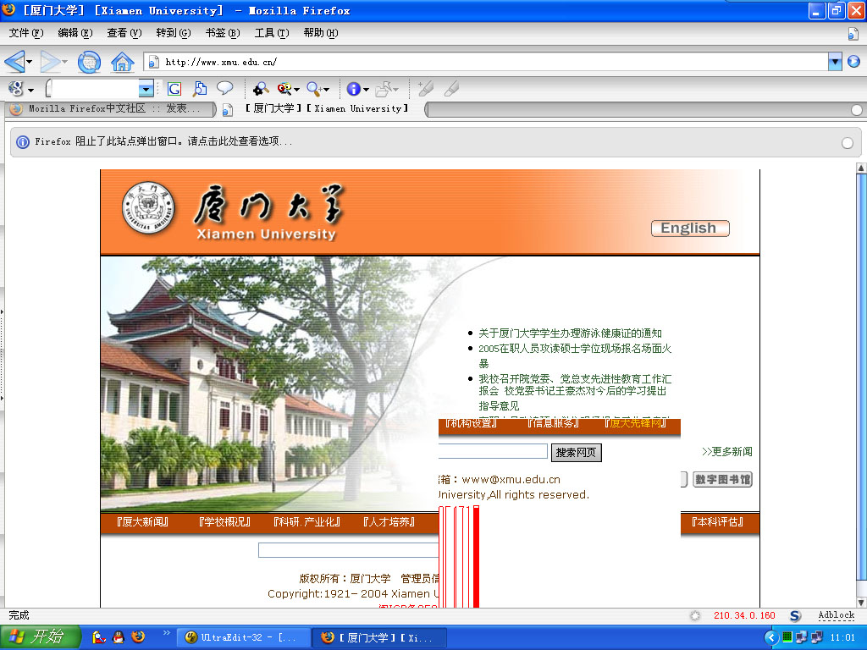
Task: Click the plain highlighter pen icon
Action: coord(451,88)
